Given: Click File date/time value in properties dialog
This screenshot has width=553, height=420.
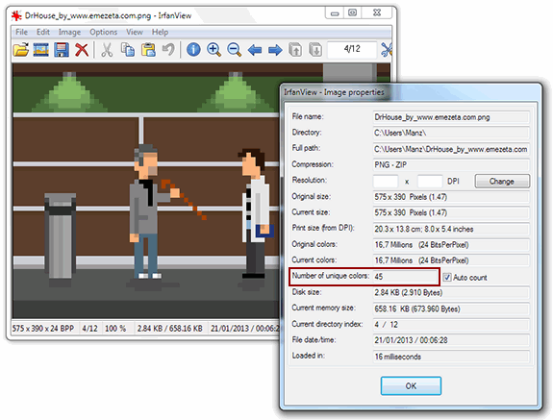Looking at the screenshot, I should click(x=451, y=340).
